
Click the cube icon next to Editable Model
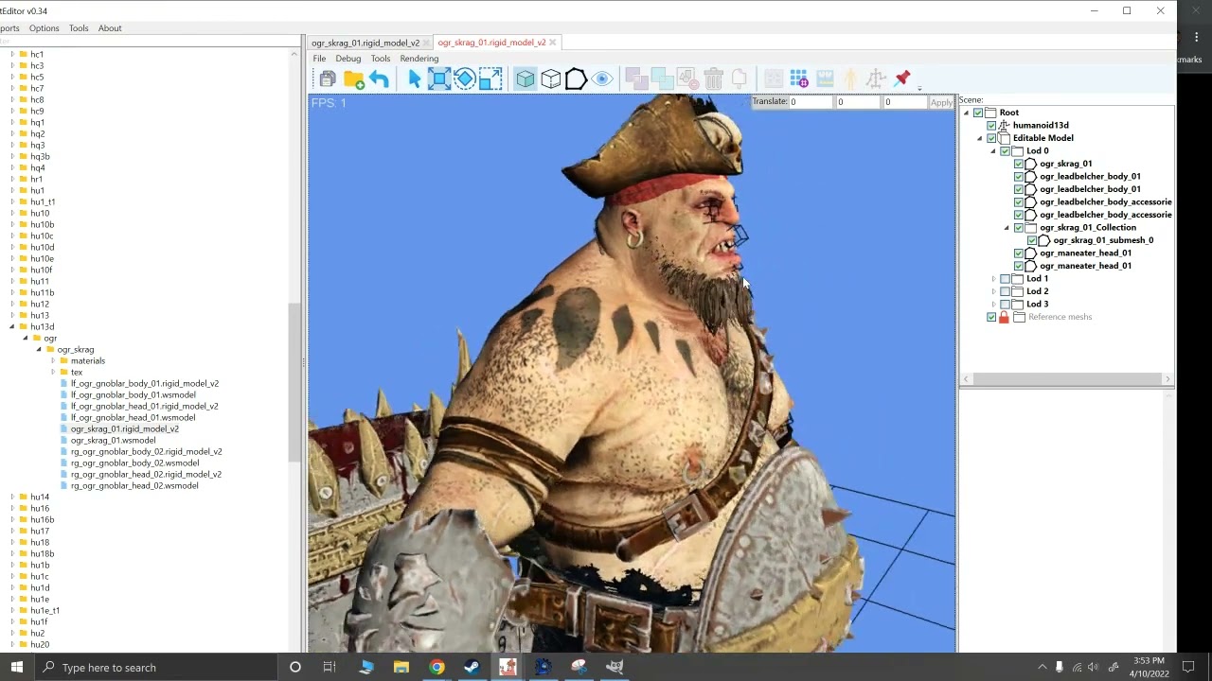[x=1004, y=138]
